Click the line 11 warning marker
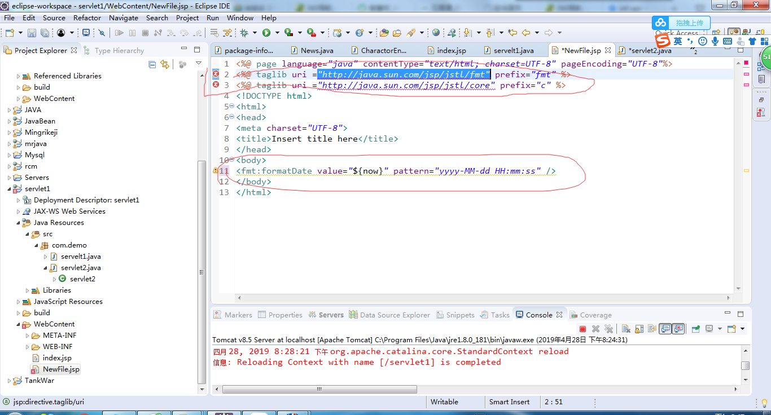 click(x=215, y=170)
